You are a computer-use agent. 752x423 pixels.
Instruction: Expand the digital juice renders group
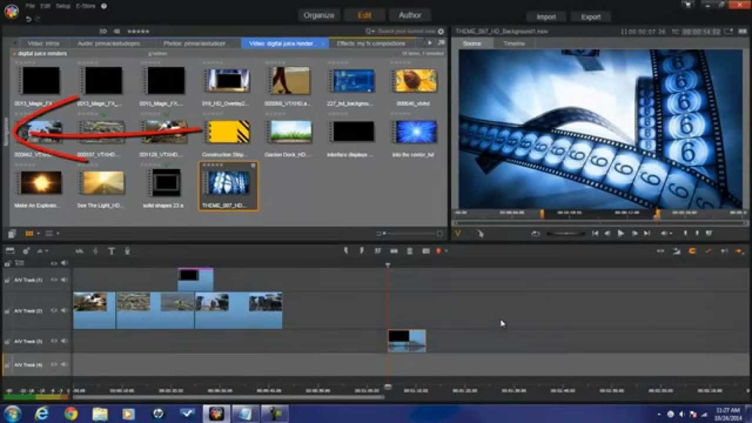[14, 54]
